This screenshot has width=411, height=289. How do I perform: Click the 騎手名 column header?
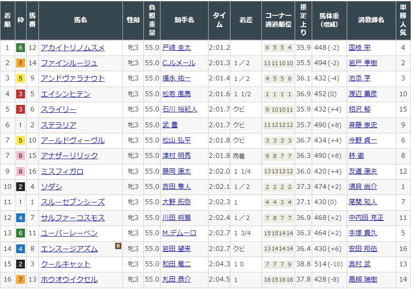pos(184,20)
